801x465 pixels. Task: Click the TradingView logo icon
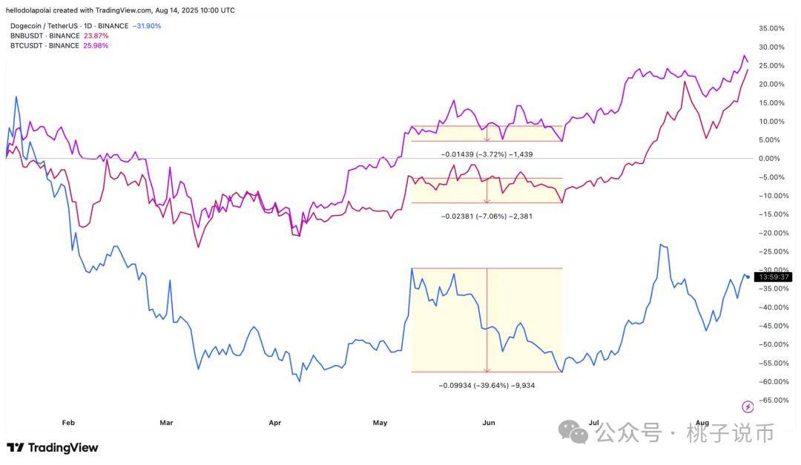click(16, 448)
